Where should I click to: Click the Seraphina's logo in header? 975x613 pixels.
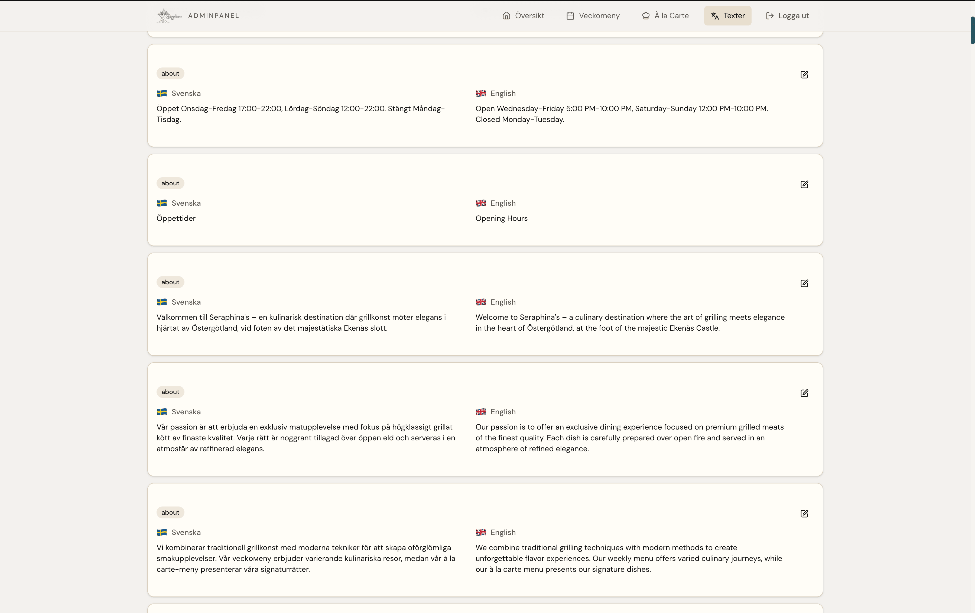tap(169, 16)
